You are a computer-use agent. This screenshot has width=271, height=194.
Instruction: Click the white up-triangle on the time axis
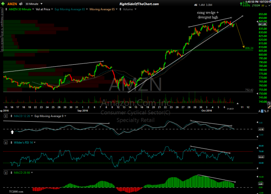pos(238,104)
